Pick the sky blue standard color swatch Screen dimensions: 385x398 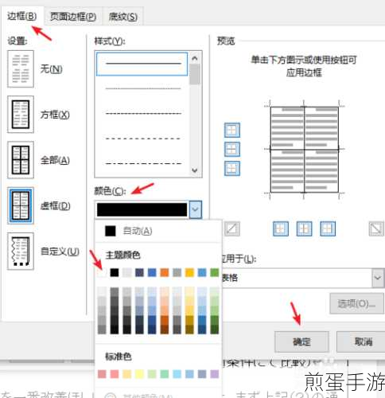[x=177, y=374]
